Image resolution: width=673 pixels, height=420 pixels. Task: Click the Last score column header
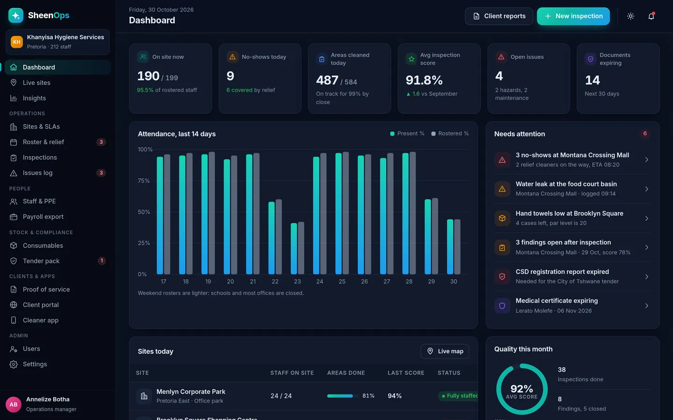[406, 373]
